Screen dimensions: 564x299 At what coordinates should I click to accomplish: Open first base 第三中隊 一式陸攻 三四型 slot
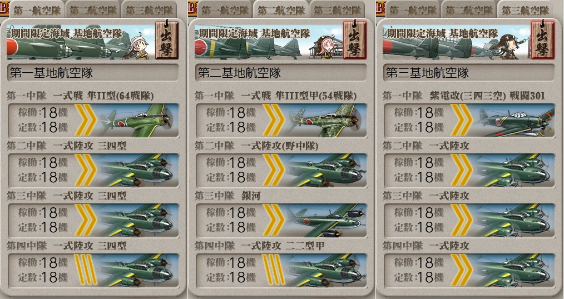(x=93, y=220)
